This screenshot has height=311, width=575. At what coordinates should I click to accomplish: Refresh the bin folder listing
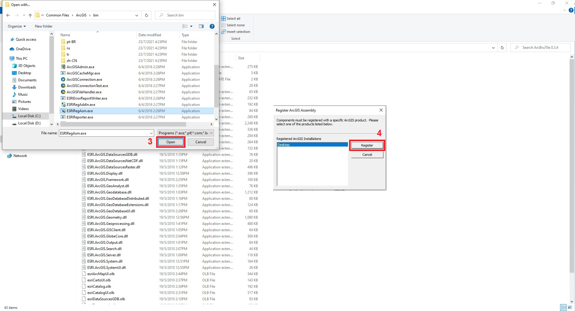tap(146, 15)
